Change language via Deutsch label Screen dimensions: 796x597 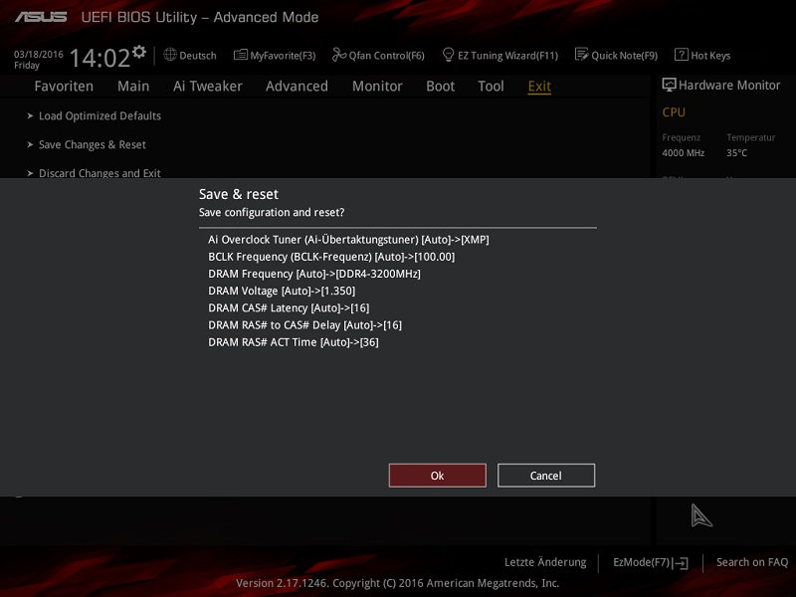point(198,56)
